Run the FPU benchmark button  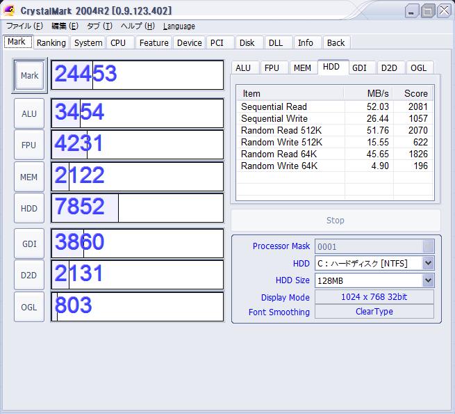[x=29, y=145]
